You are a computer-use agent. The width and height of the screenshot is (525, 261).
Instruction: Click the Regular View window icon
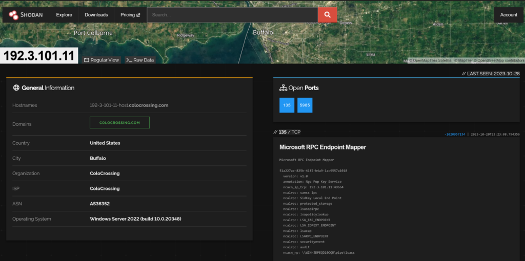point(86,60)
